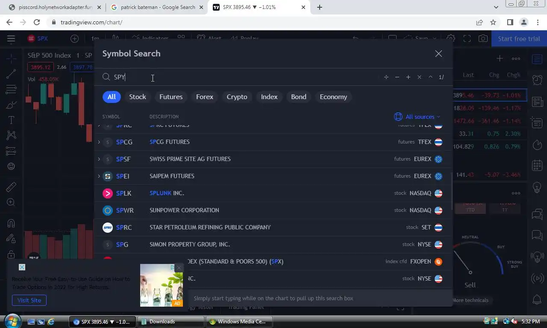Screen dimensions: 547x328
Task: Expand the SPSF Swiss Prime Site row
Action: click(99, 159)
